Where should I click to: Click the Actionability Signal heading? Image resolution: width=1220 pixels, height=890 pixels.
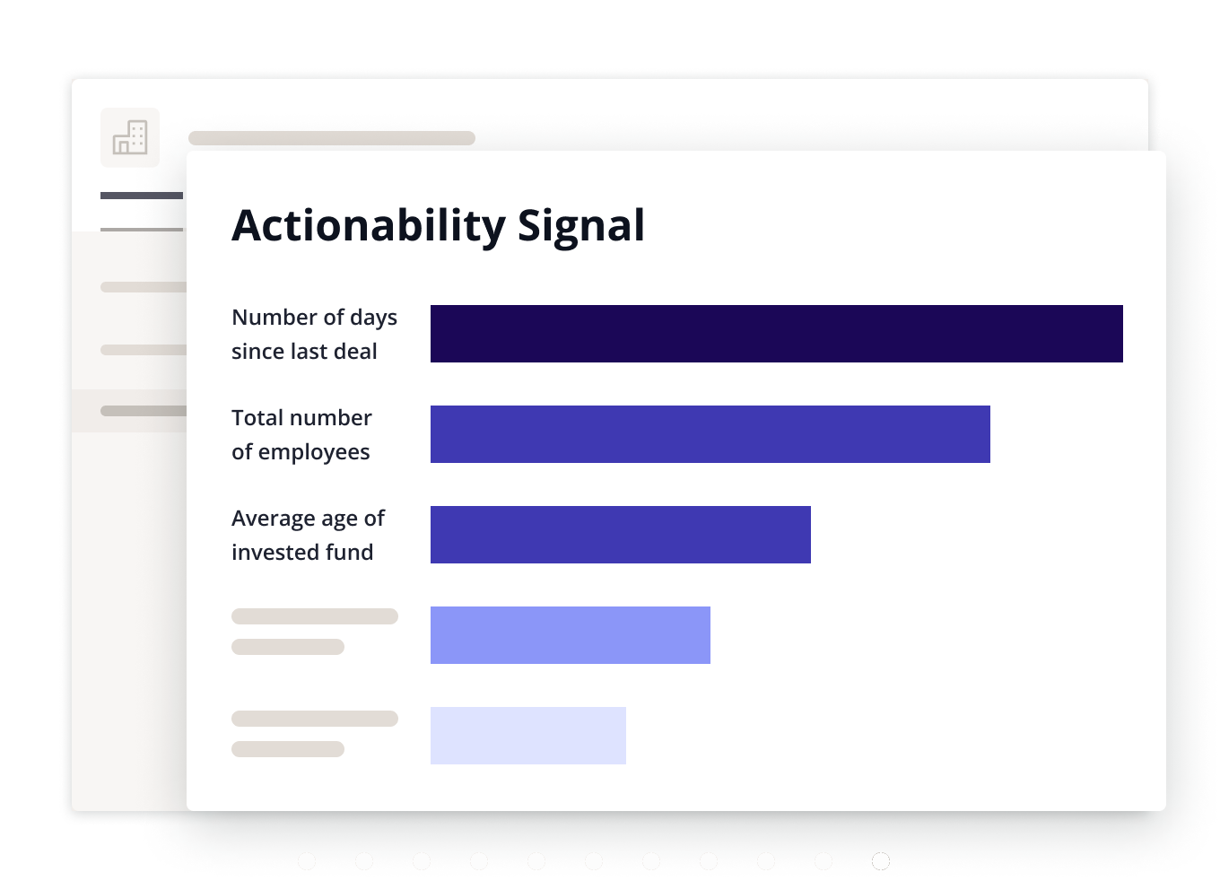[438, 225]
